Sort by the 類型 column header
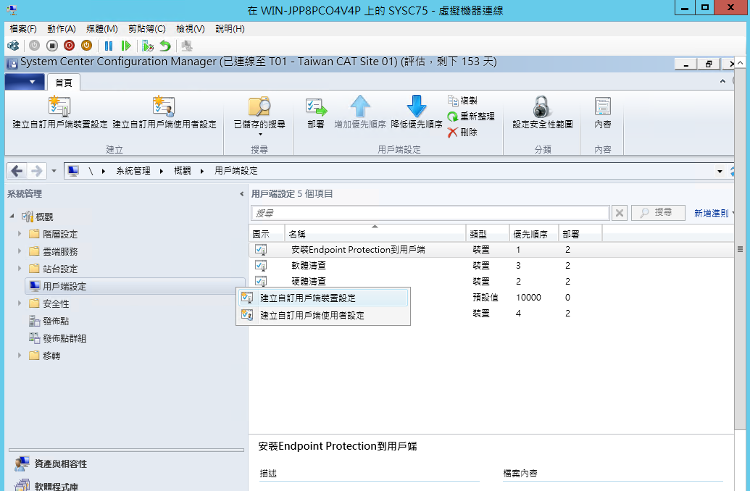This screenshot has width=750, height=491. coord(488,234)
